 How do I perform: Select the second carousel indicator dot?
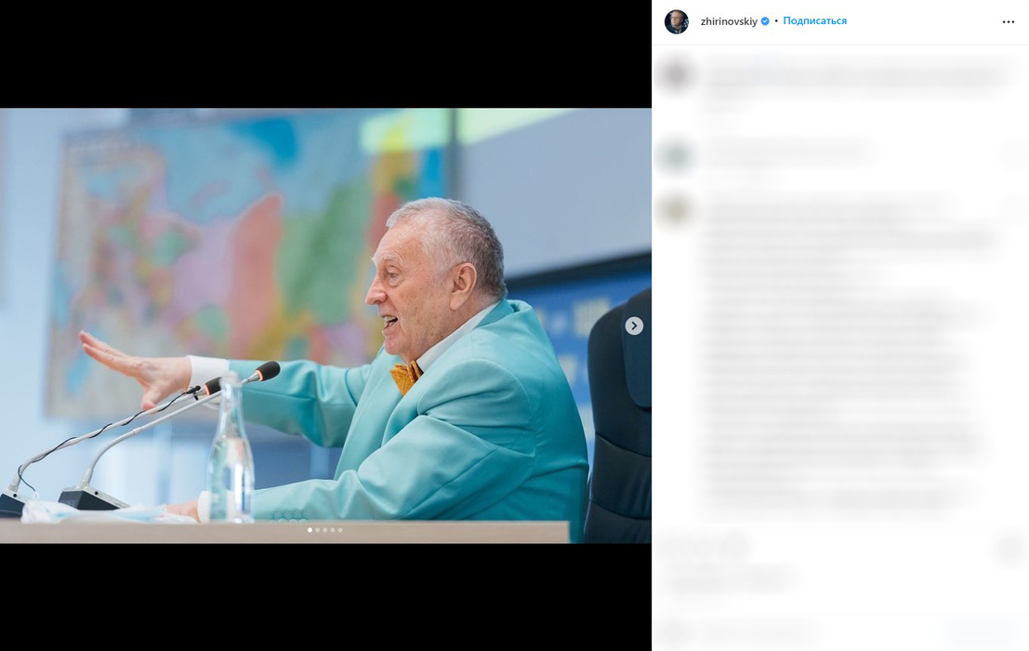pyautogui.click(x=318, y=529)
